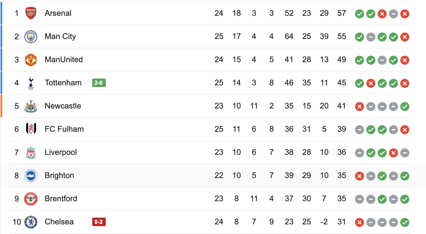The image size is (426, 234).
Task: Open the FC Fulham team link
Action: [x=64, y=129]
